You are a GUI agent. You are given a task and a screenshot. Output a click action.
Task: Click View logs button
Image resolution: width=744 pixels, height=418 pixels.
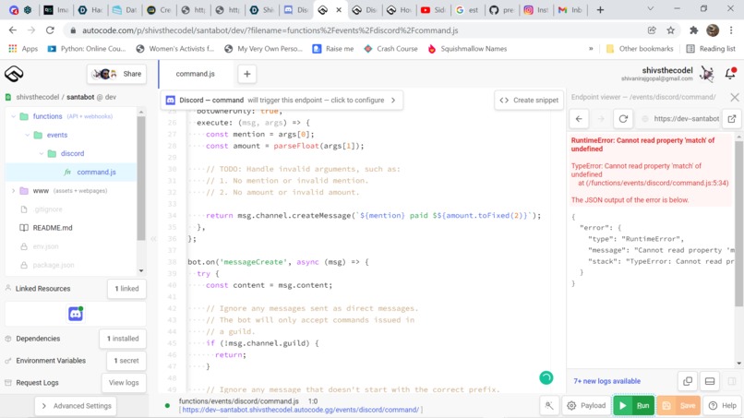[124, 382]
